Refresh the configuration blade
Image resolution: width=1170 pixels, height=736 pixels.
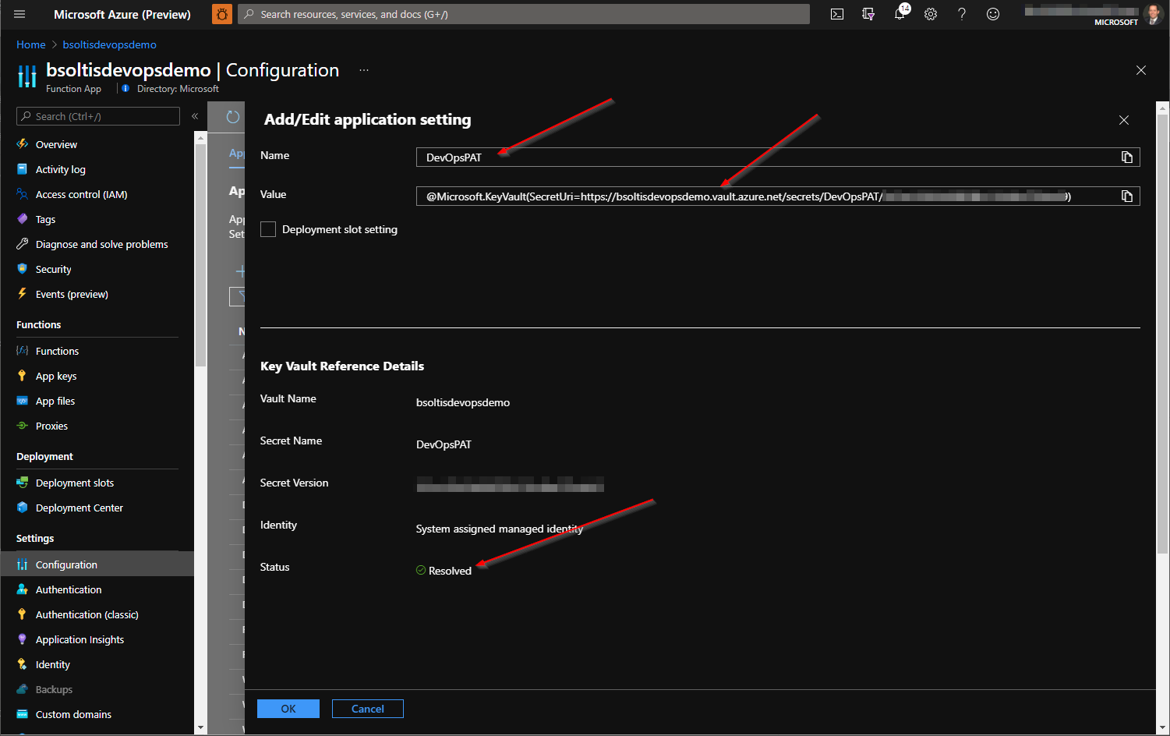coord(232,117)
